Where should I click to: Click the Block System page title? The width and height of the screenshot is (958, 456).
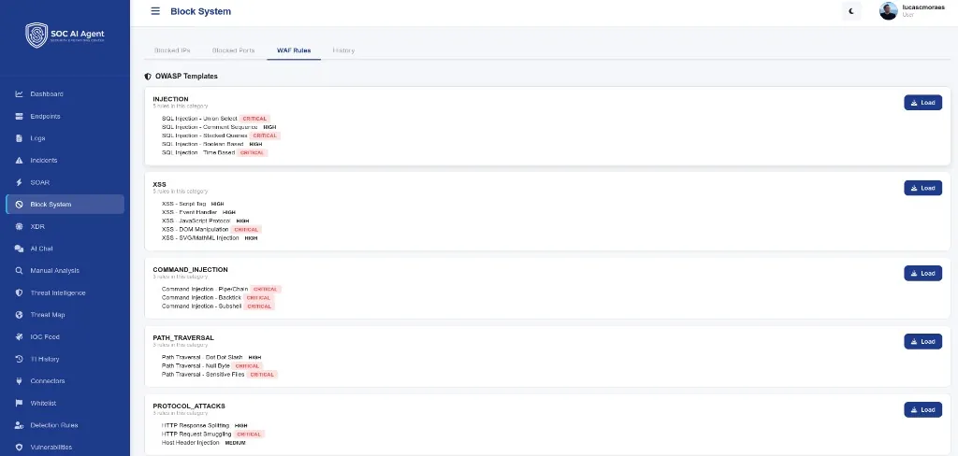[200, 11]
